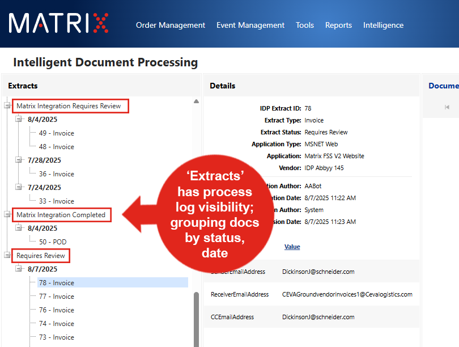Select the 33 - Invoice extract
Image resolution: width=459 pixels, height=347 pixels.
[57, 201]
